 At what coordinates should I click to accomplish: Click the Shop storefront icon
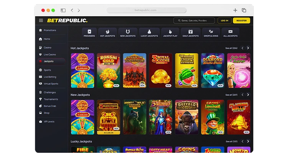tap(40, 113)
